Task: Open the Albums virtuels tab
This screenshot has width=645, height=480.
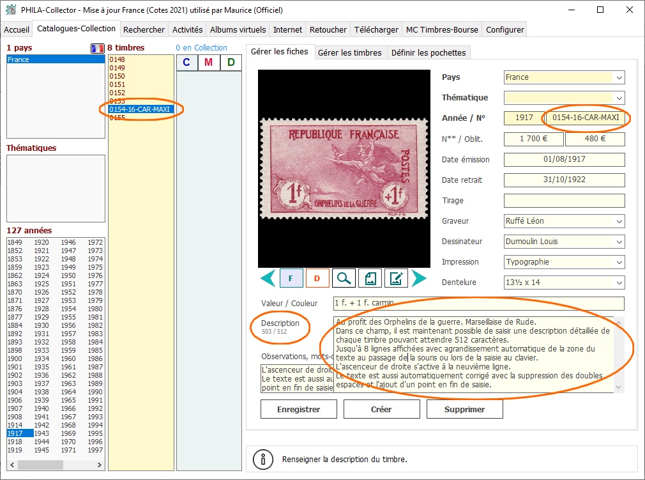Action: tap(238, 29)
